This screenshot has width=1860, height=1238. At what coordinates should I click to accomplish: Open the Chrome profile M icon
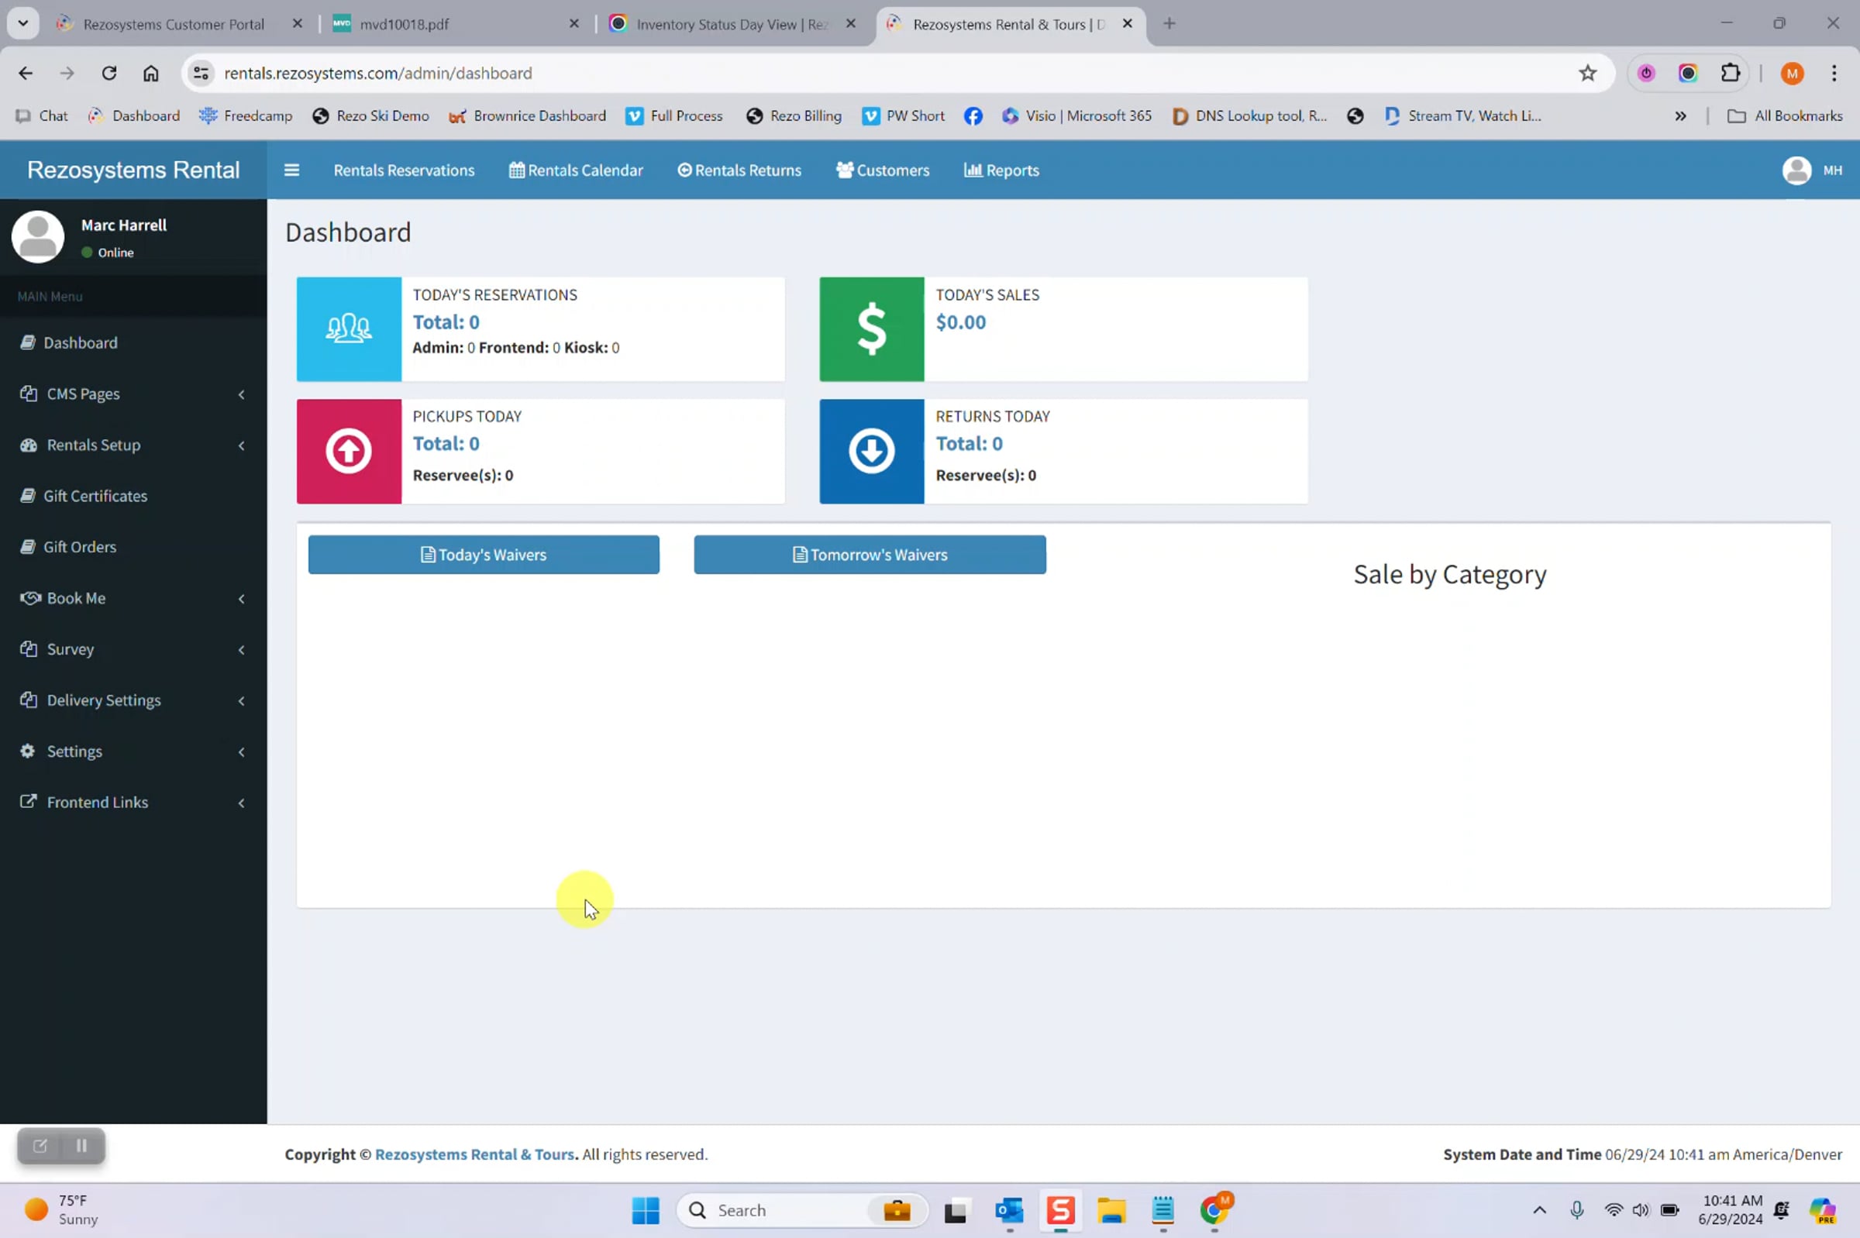(x=1791, y=73)
